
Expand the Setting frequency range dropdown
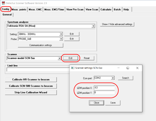[61, 34]
